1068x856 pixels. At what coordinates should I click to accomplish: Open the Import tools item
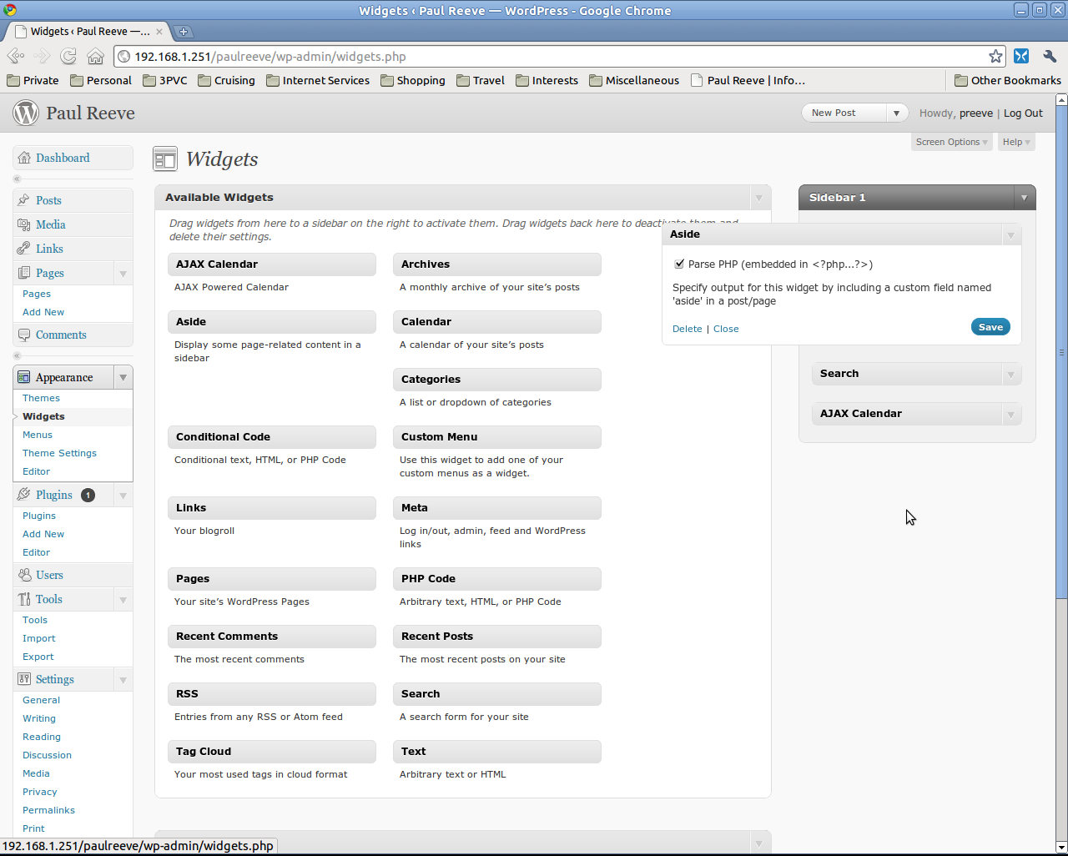pos(39,638)
